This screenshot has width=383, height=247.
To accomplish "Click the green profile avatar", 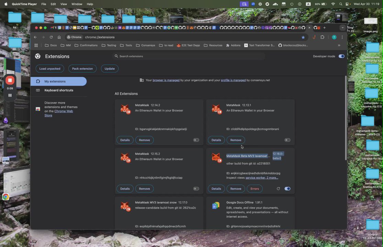I will point(334,37).
